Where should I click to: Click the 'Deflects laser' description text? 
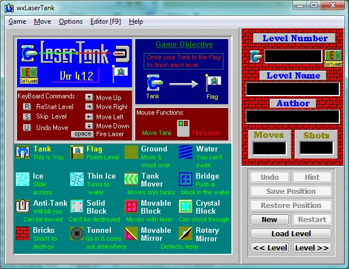pyautogui.click(x=180, y=246)
